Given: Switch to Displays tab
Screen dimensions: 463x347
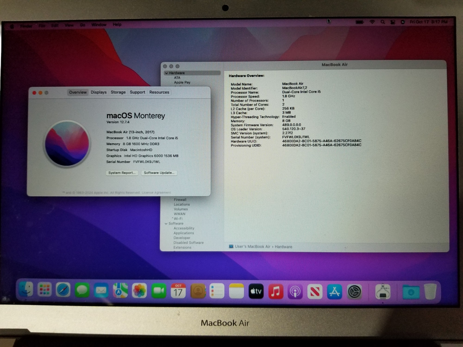Looking at the screenshot, I should (x=99, y=92).
